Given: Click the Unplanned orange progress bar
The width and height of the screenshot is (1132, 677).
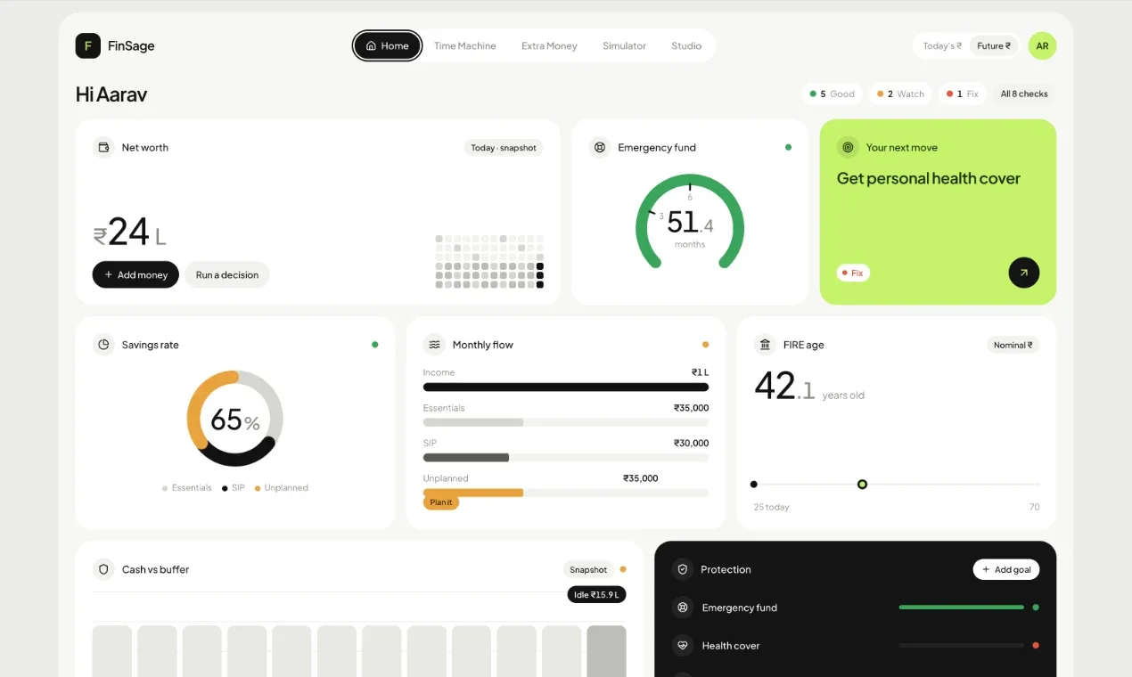Looking at the screenshot, I should click(x=473, y=493).
